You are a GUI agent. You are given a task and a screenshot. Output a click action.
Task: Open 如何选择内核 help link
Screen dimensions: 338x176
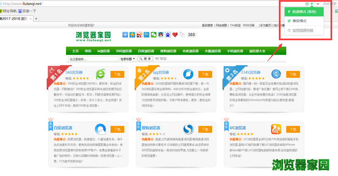pyautogui.click(x=303, y=30)
